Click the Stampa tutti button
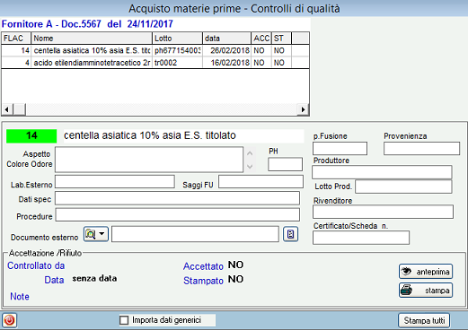 [x=424, y=320]
